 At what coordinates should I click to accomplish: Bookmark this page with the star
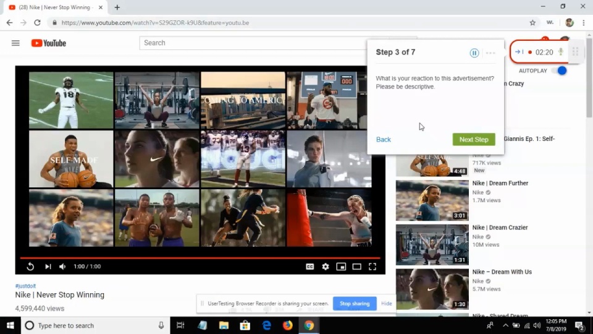tap(532, 23)
